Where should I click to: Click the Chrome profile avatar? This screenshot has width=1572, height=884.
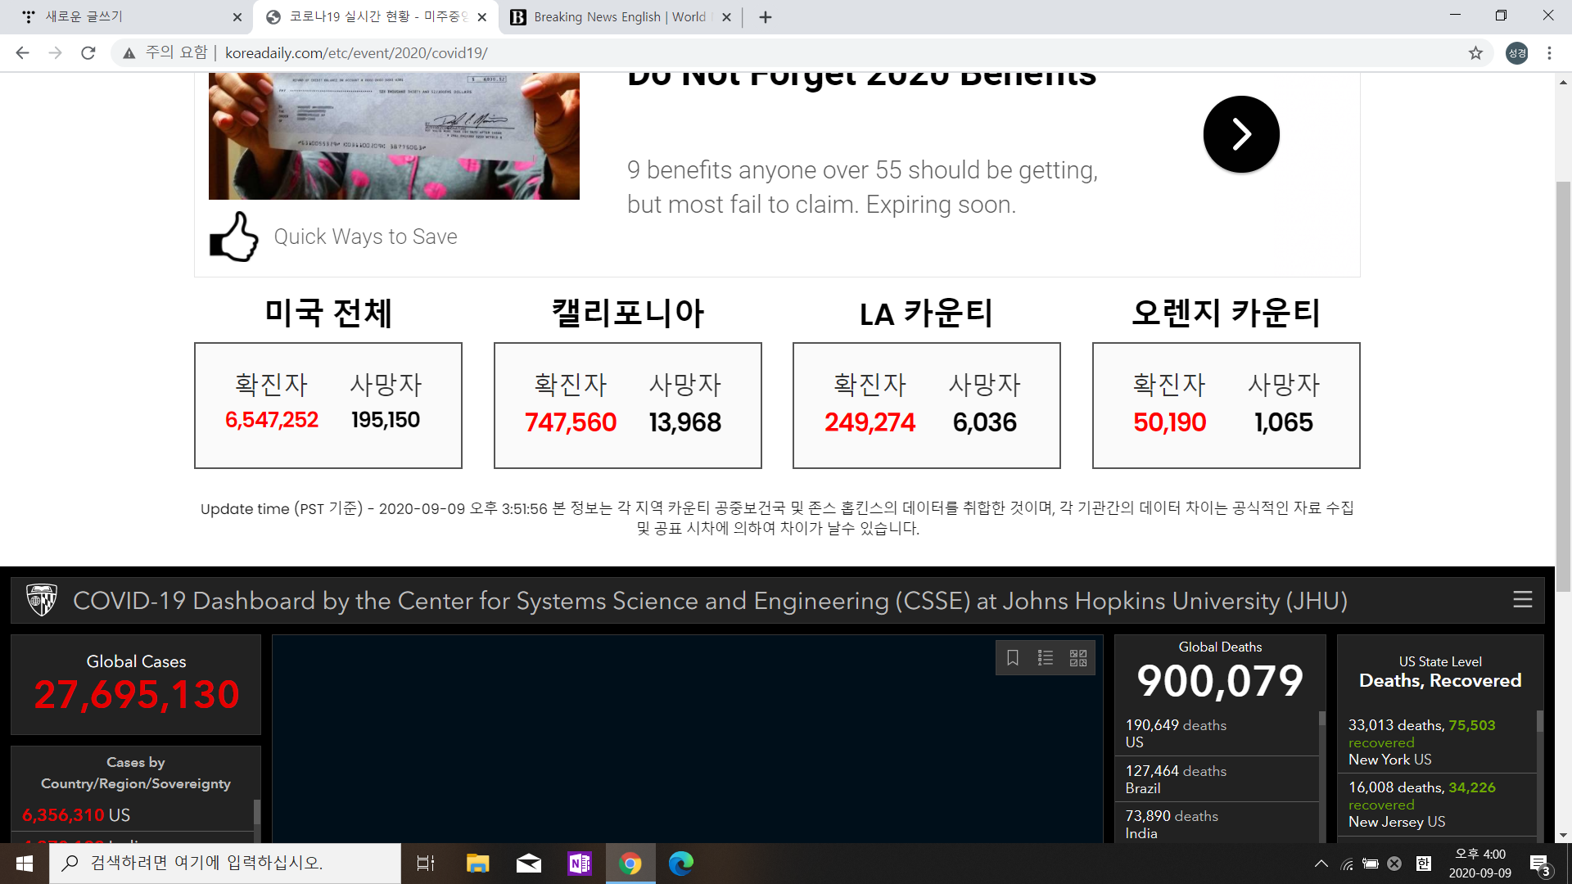tap(1517, 53)
